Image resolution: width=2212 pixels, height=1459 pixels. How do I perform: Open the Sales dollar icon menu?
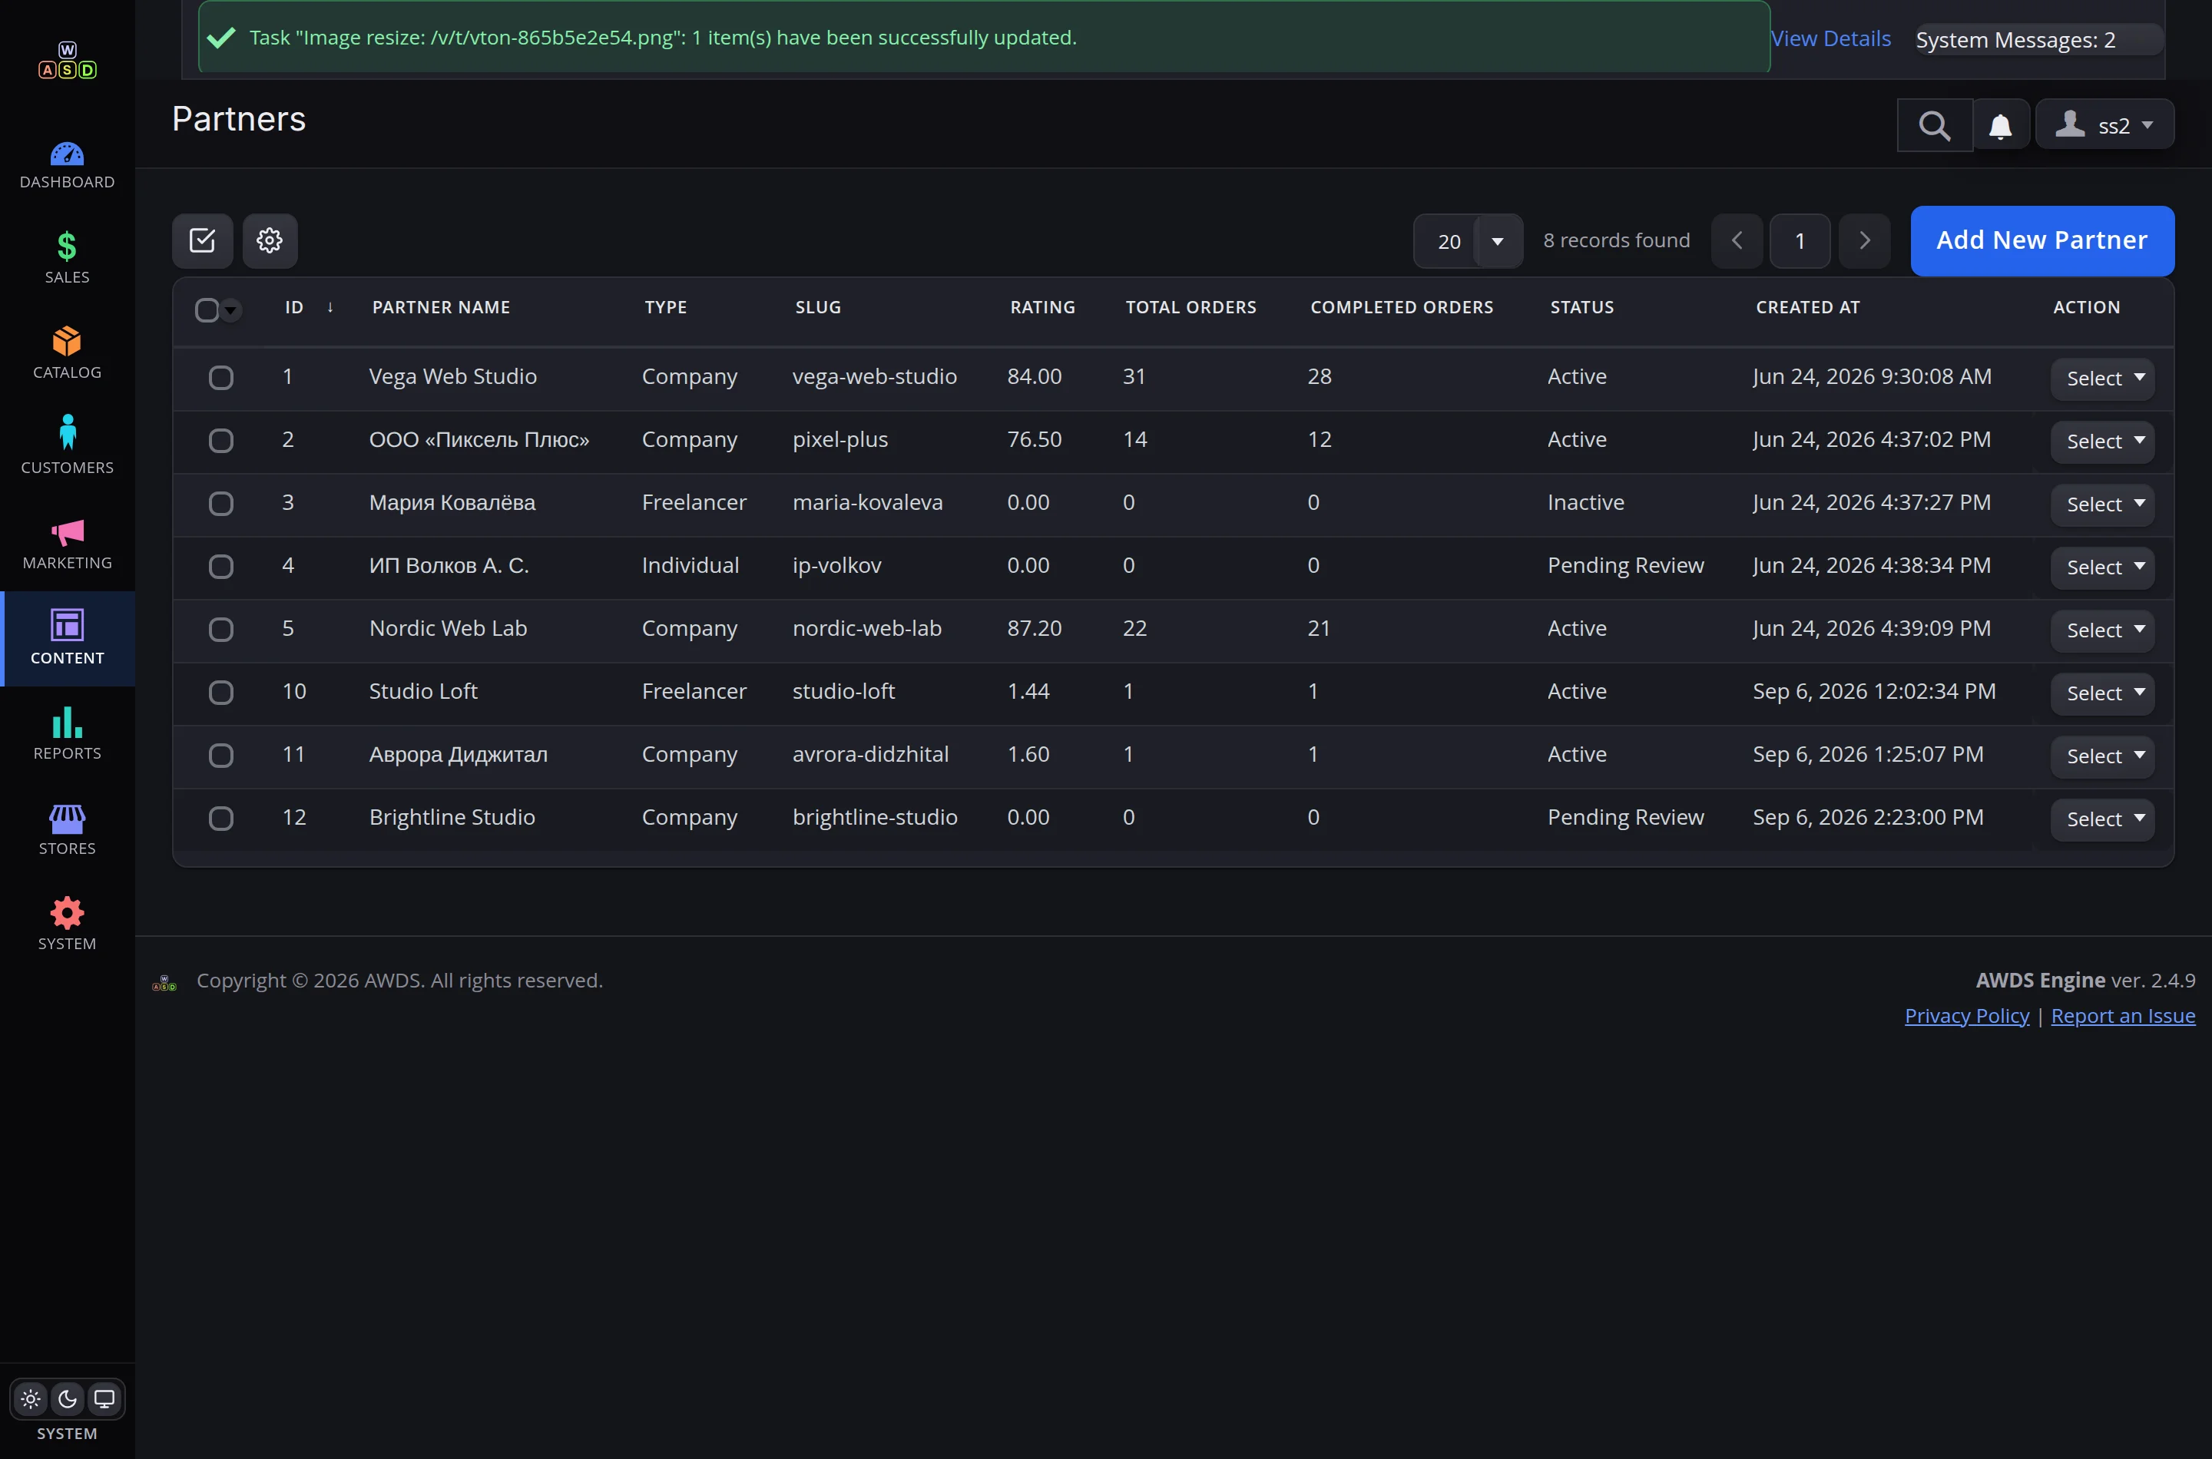[67, 260]
